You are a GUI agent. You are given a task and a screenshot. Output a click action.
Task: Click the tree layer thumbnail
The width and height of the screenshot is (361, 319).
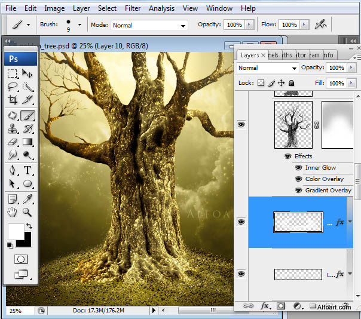point(293,124)
